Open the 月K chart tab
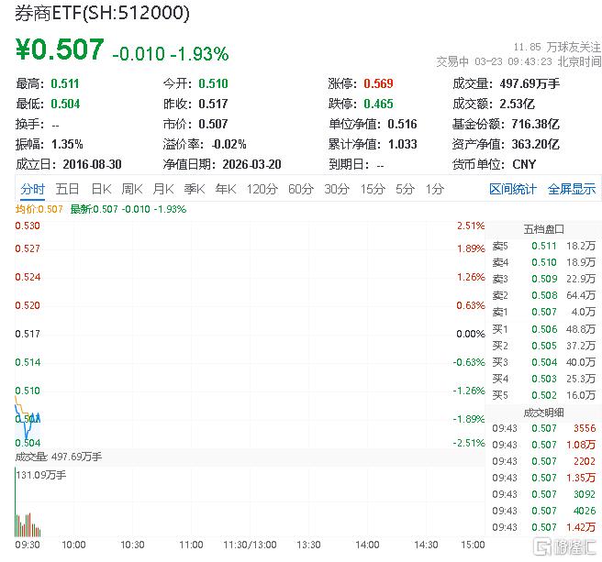The image size is (602, 562). point(163,189)
